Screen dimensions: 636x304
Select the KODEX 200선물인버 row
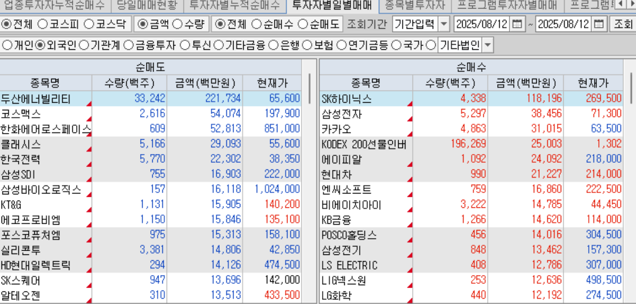point(472,144)
